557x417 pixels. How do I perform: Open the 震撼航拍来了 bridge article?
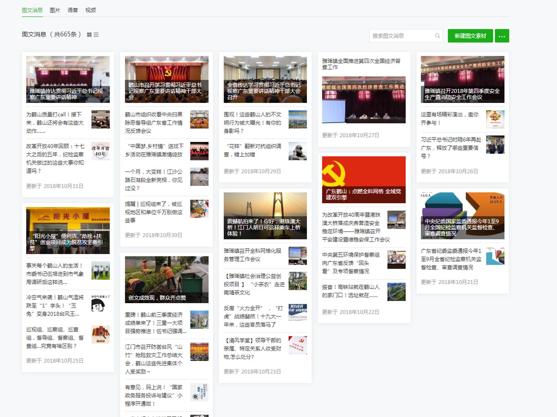(265, 215)
